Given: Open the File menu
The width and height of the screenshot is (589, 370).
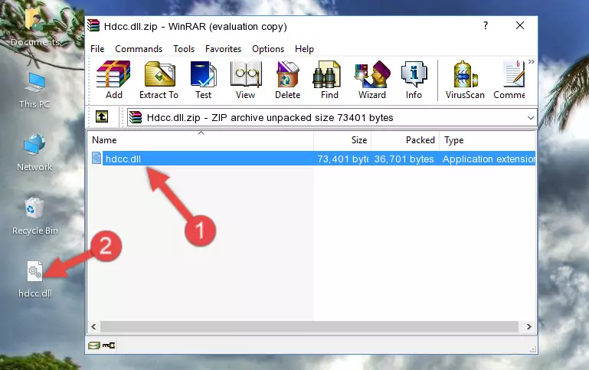Looking at the screenshot, I should pyautogui.click(x=97, y=49).
